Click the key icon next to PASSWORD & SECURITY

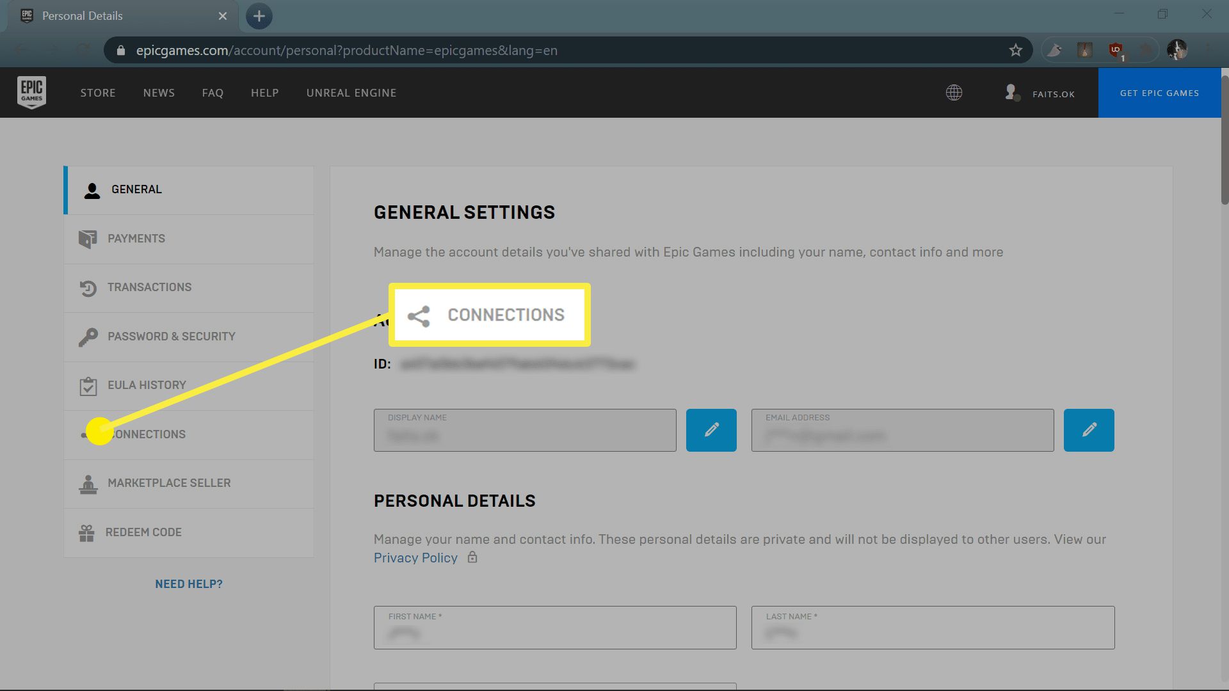tap(88, 337)
